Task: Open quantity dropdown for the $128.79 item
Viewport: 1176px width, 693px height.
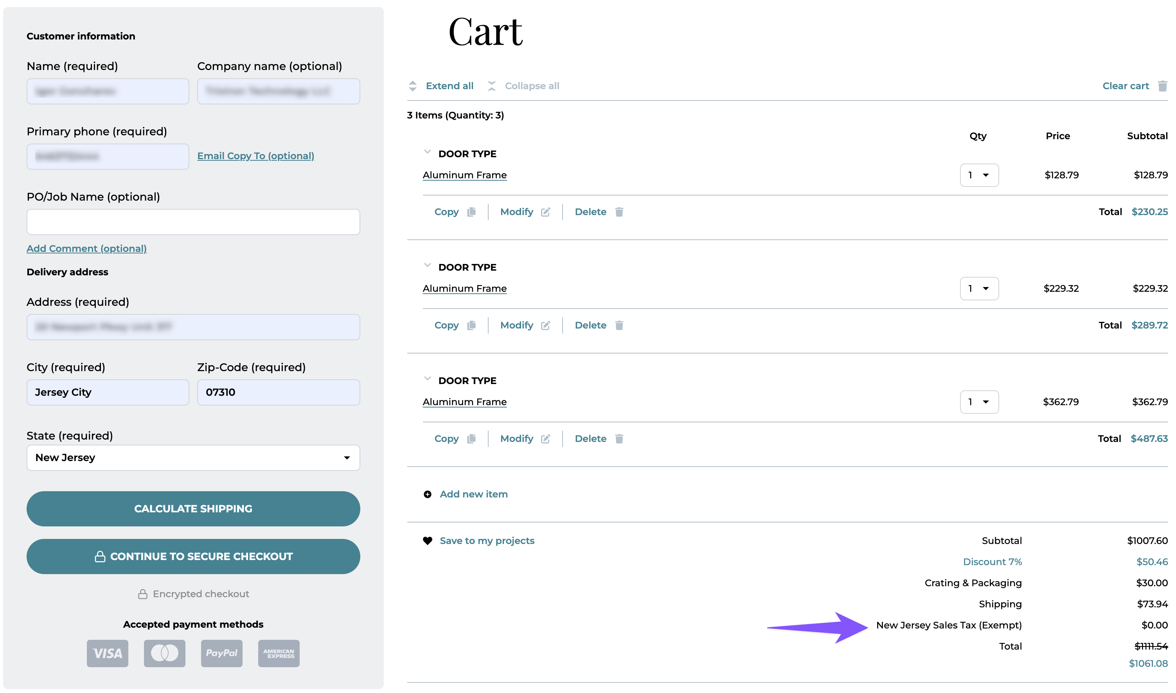Action: [x=979, y=175]
